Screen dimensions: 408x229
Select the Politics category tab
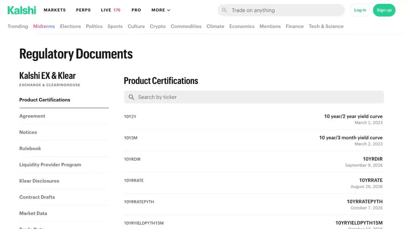pyautogui.click(x=94, y=26)
